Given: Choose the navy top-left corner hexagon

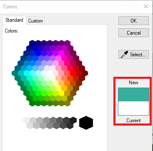Looking at the screenshot, I should click(32, 43).
